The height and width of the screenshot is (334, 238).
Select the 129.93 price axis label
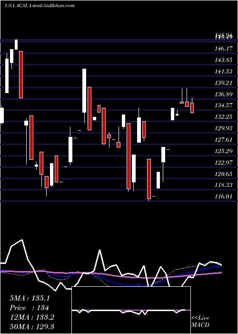(x=223, y=128)
